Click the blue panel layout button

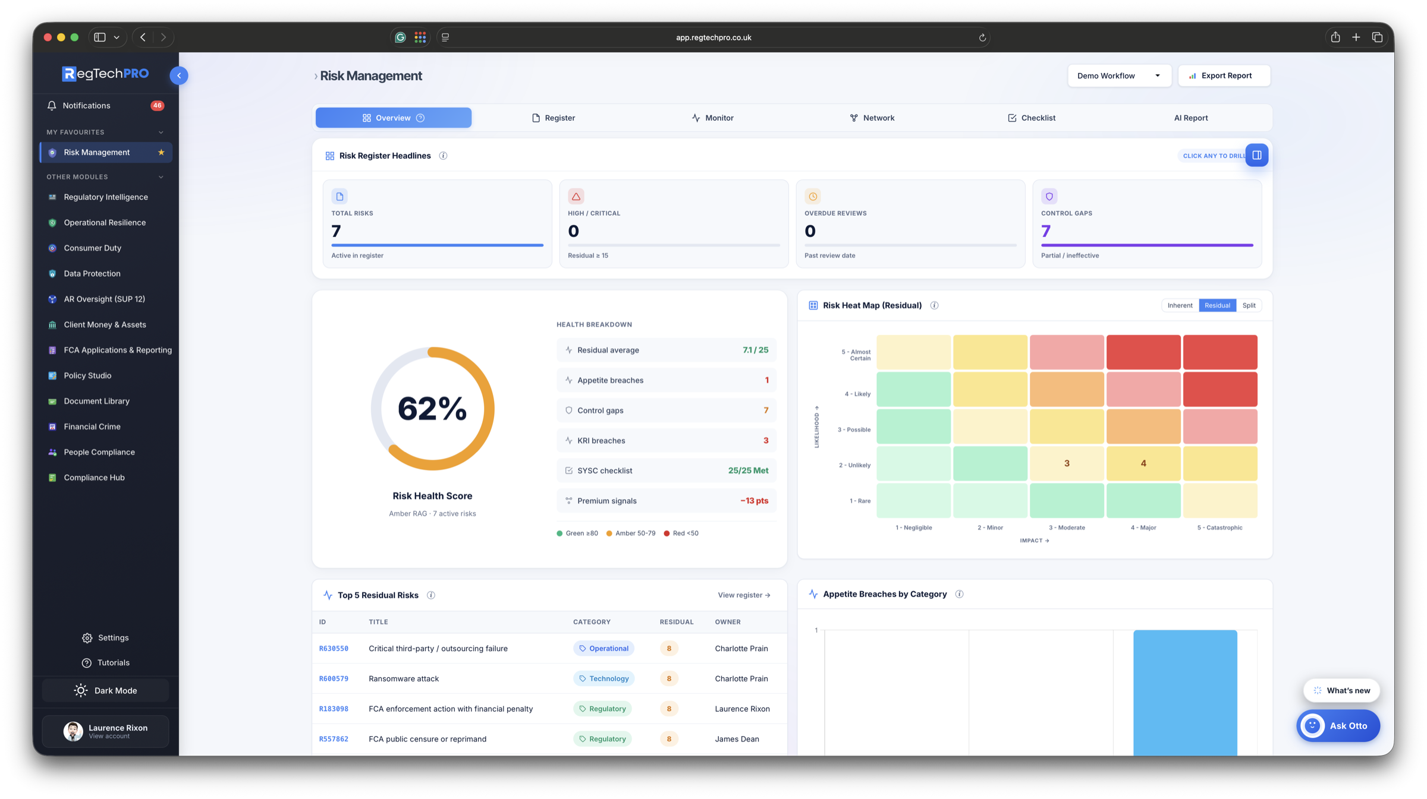[x=1256, y=155]
